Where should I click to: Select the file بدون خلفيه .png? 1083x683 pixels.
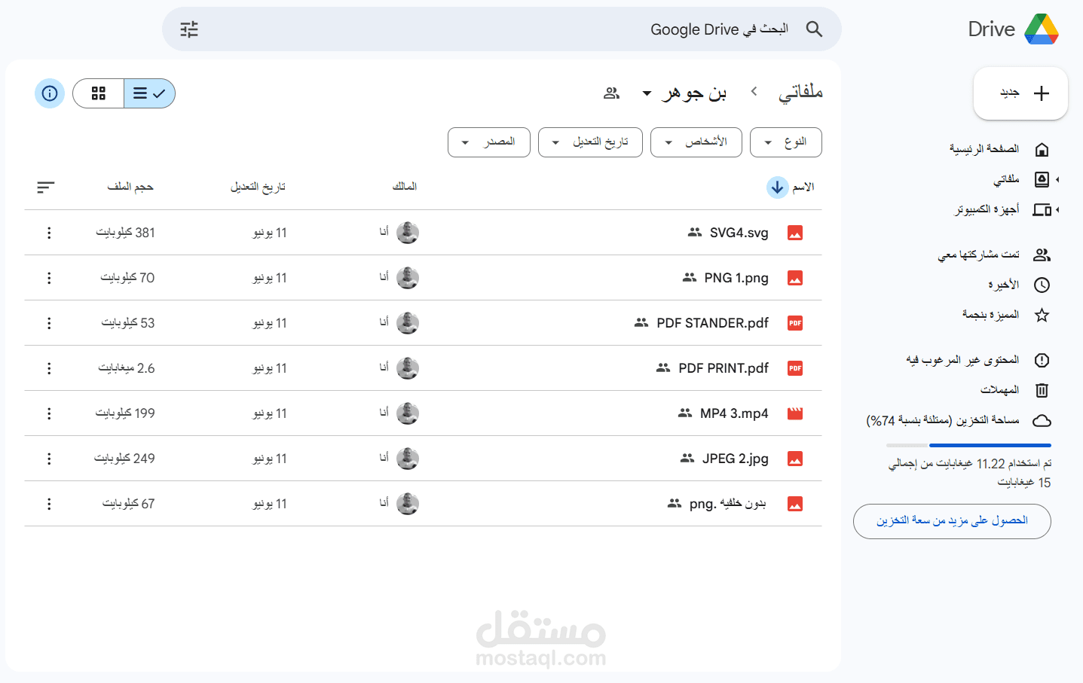point(423,504)
